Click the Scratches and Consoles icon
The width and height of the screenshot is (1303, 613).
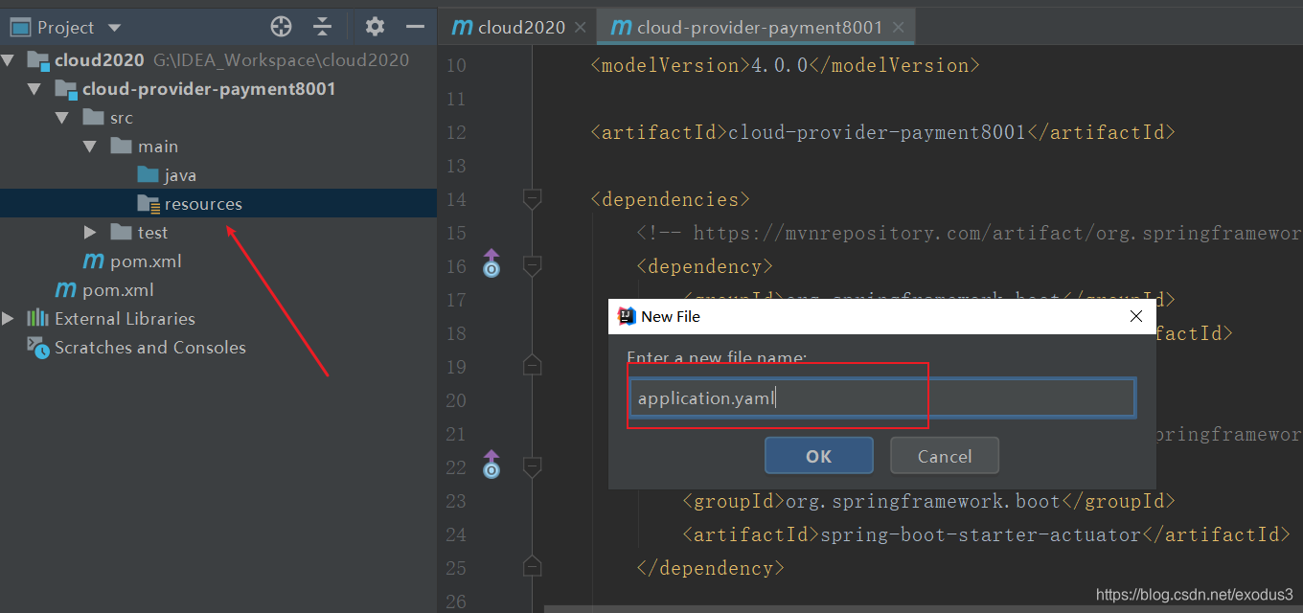point(38,348)
